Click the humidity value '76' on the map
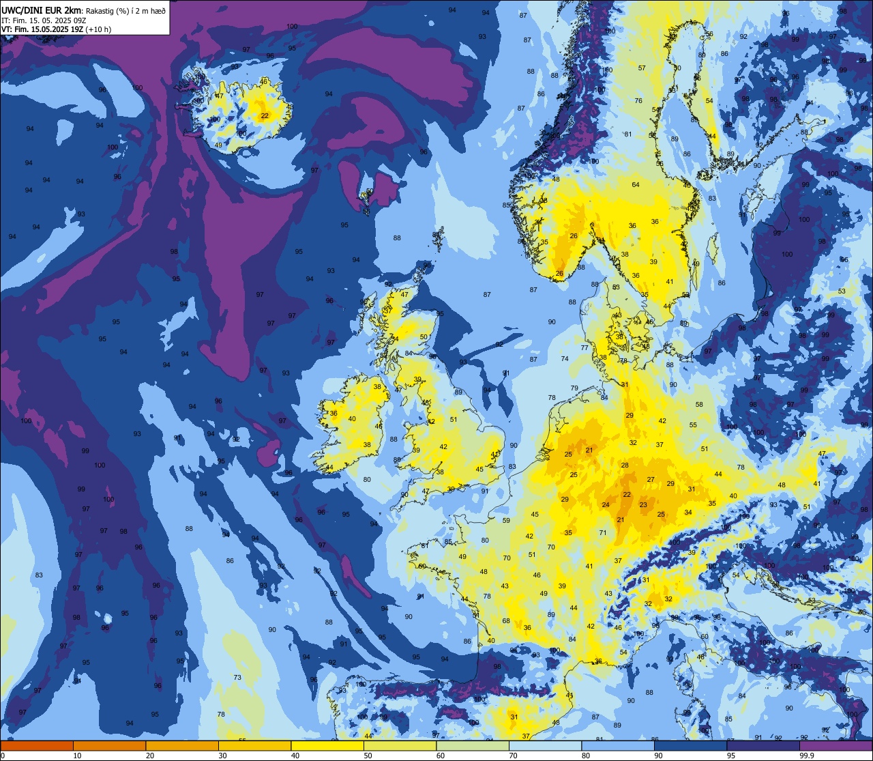The image size is (873, 761). tap(638, 101)
